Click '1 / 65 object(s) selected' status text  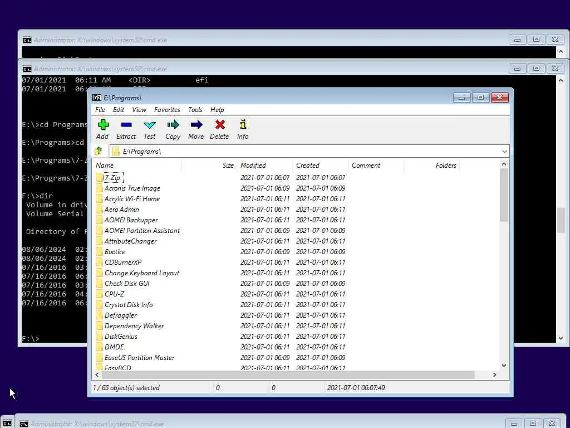point(126,388)
